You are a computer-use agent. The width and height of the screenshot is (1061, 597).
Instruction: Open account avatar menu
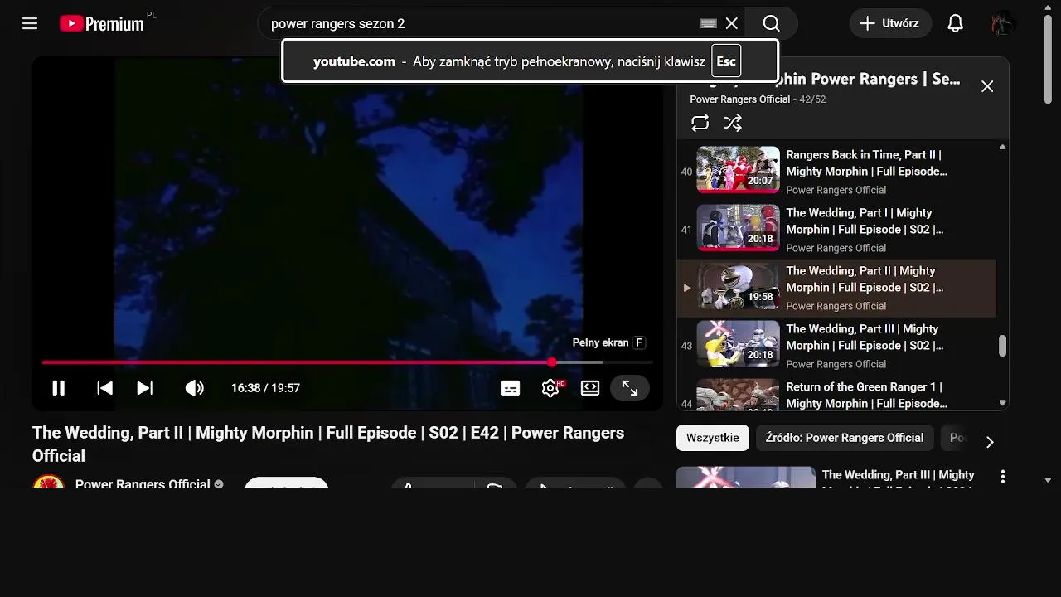(1004, 23)
